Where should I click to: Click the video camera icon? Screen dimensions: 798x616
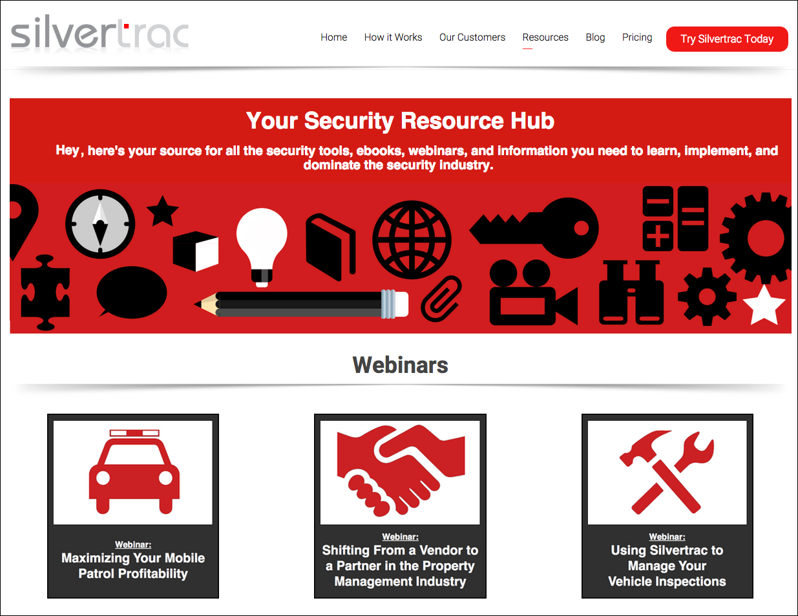(533, 293)
